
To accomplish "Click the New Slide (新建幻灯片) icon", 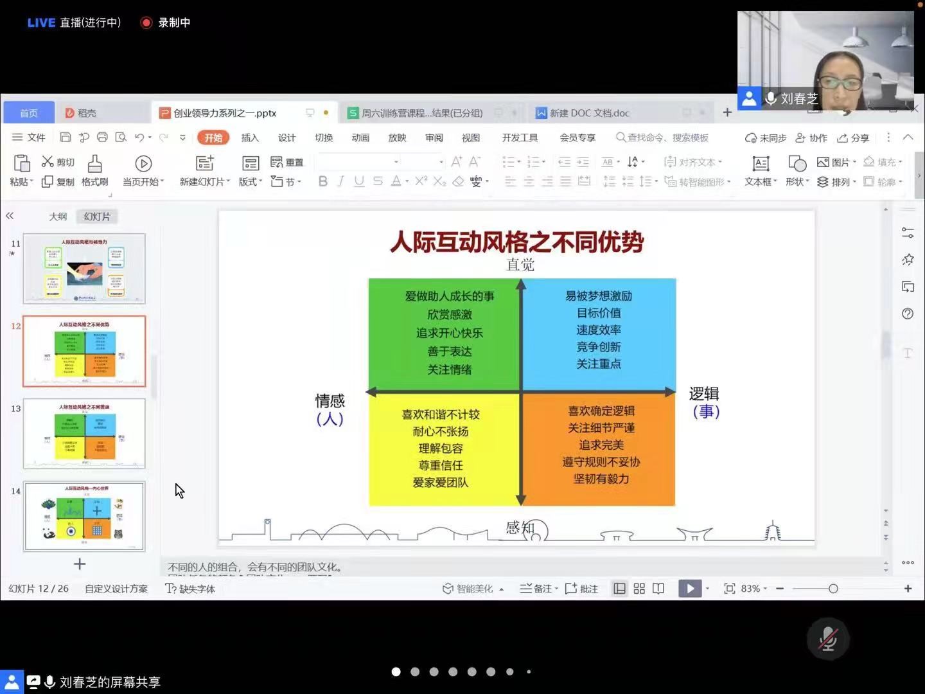I will click(204, 163).
